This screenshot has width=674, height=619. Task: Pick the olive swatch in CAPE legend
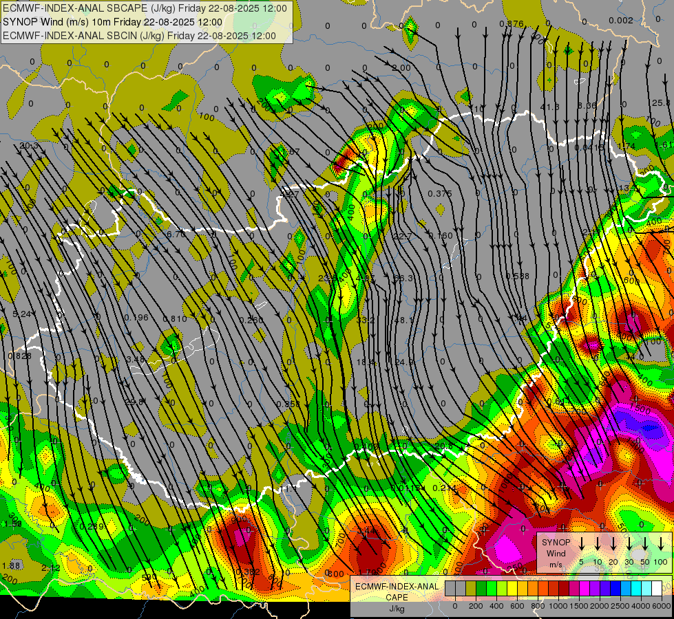point(471,589)
